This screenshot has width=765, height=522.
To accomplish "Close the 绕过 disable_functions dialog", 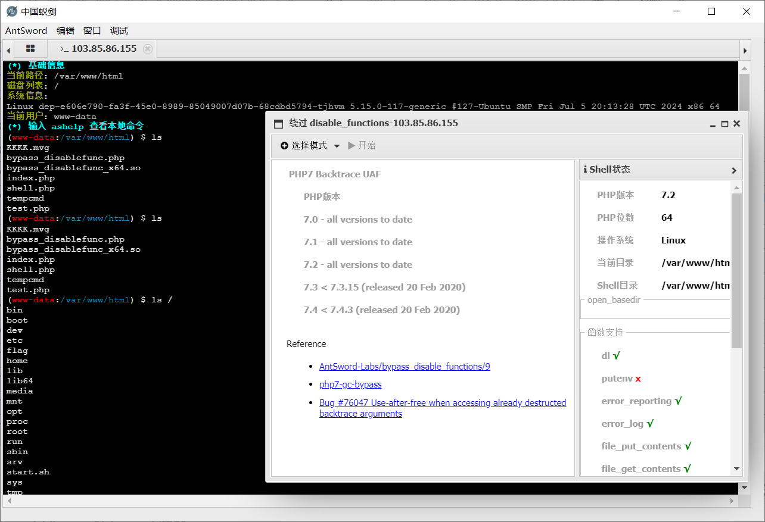I will pos(736,124).
